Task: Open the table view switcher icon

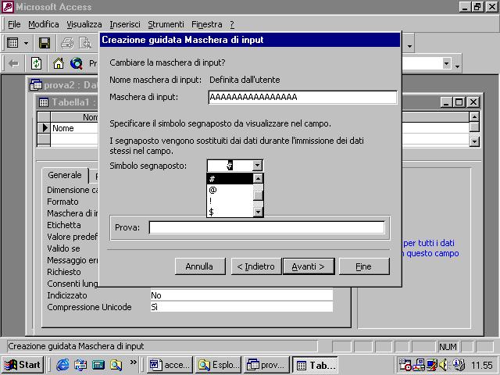Action: click(x=12, y=43)
